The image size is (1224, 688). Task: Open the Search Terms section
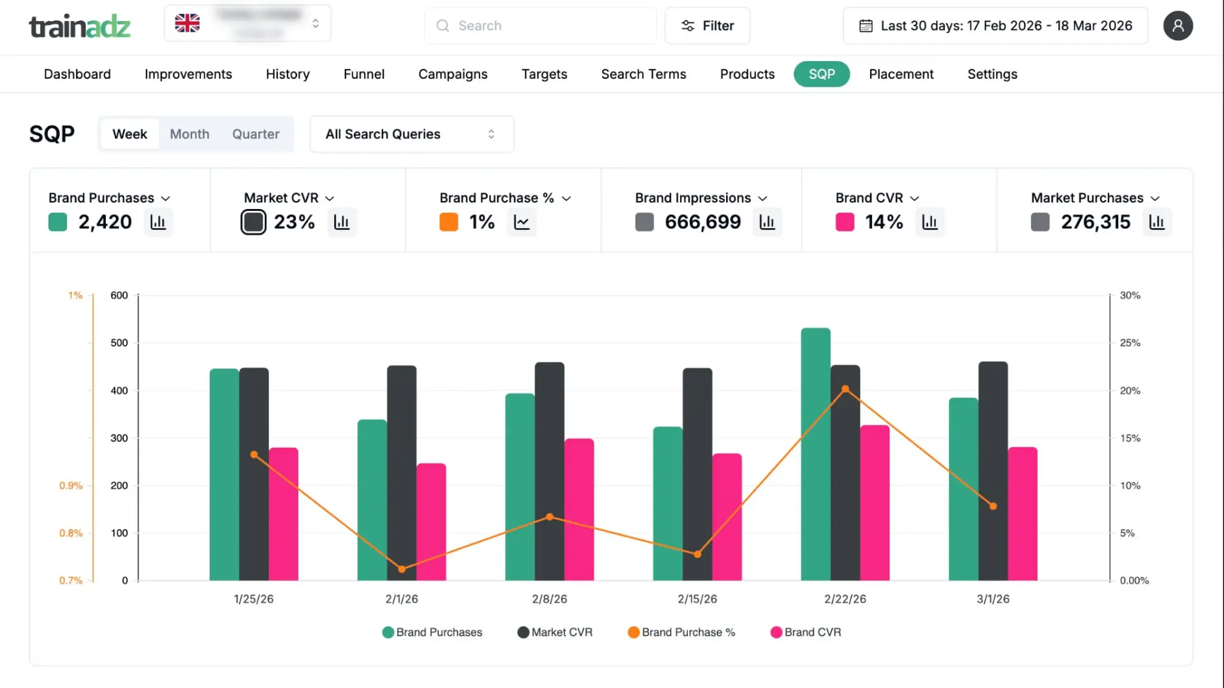pos(643,74)
